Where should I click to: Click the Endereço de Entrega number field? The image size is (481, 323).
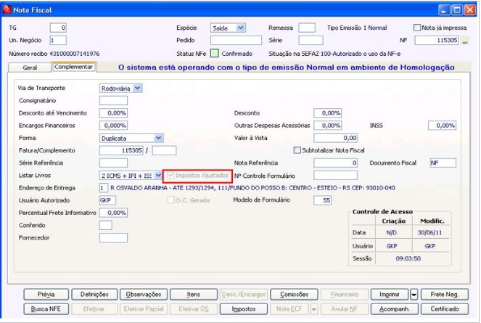click(x=104, y=188)
